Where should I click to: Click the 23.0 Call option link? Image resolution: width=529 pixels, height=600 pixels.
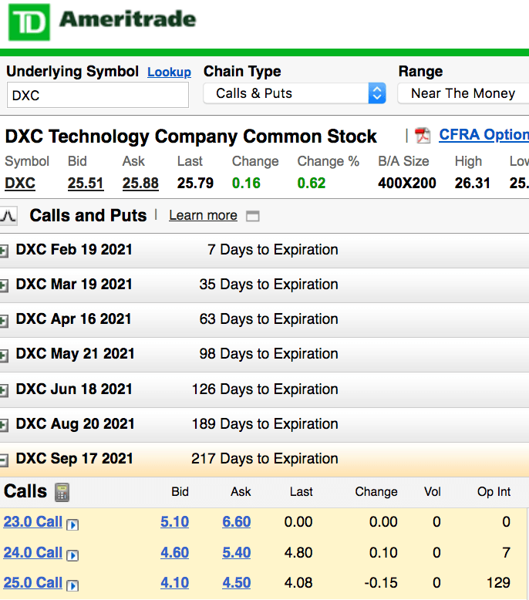click(x=33, y=522)
